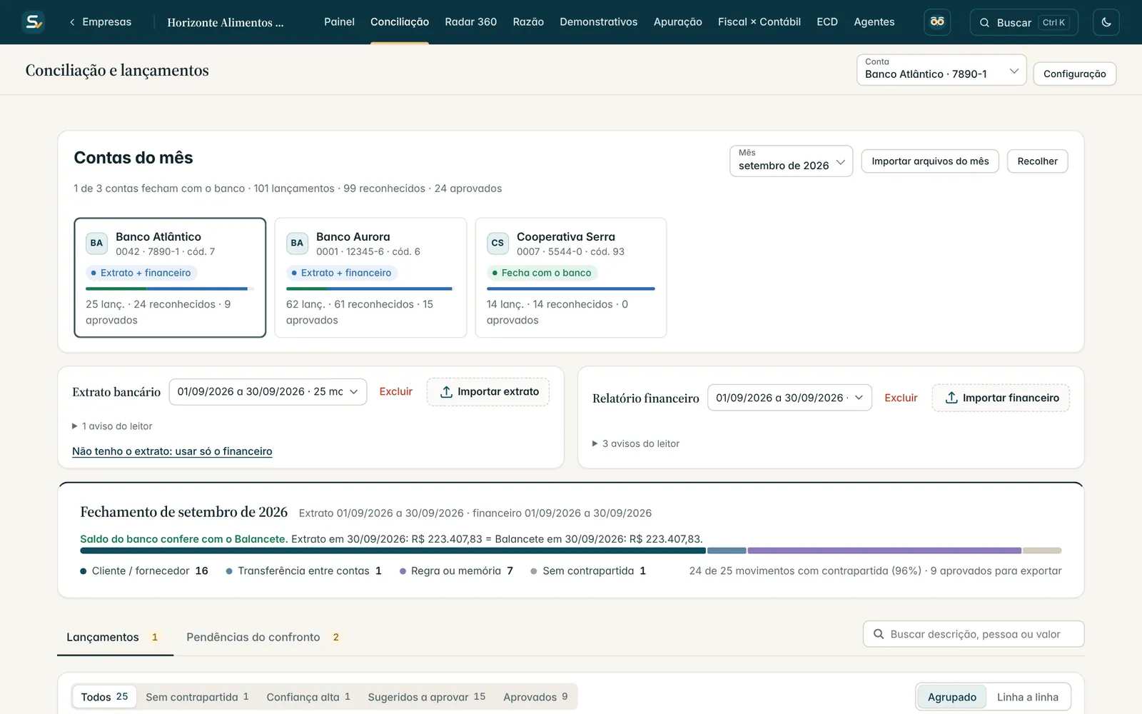Toggle dark mode moon icon
Image resolution: width=1142 pixels, height=714 pixels.
[x=1106, y=22]
